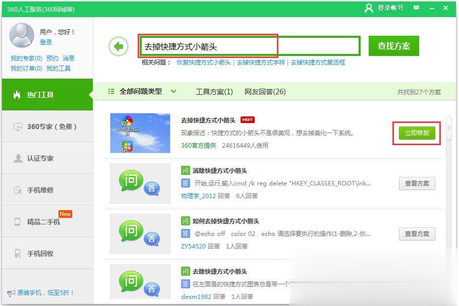
Task: Open 精品二手机 in the sidebar
Action: (x=47, y=222)
